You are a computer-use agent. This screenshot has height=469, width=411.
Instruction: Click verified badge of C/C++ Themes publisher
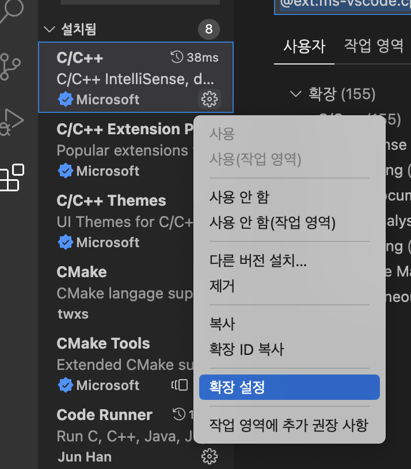pos(66,242)
